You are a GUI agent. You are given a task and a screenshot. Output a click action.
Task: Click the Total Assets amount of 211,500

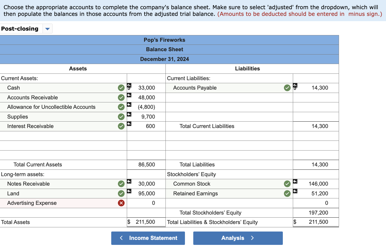[x=147, y=222]
